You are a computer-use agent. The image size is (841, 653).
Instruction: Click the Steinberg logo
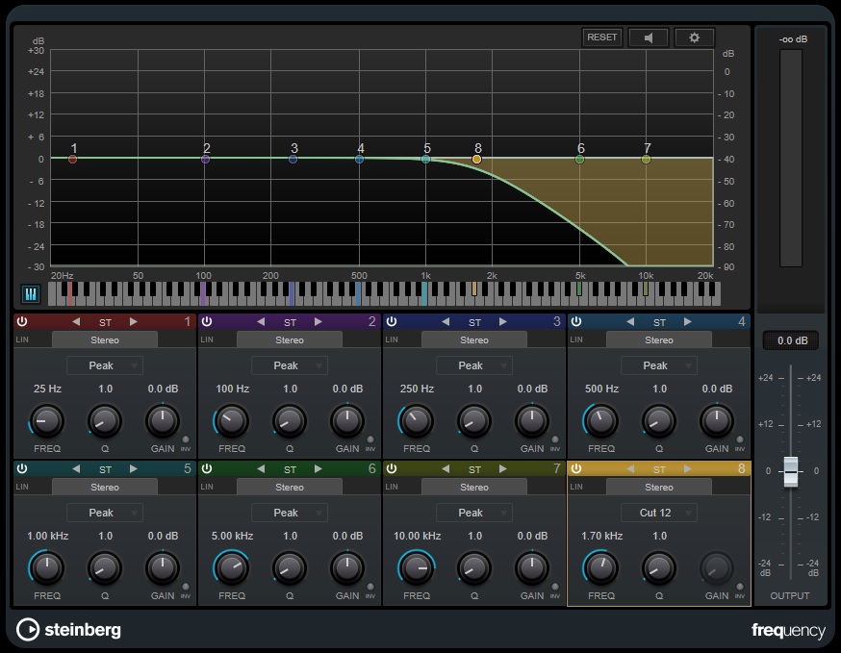tap(68, 629)
